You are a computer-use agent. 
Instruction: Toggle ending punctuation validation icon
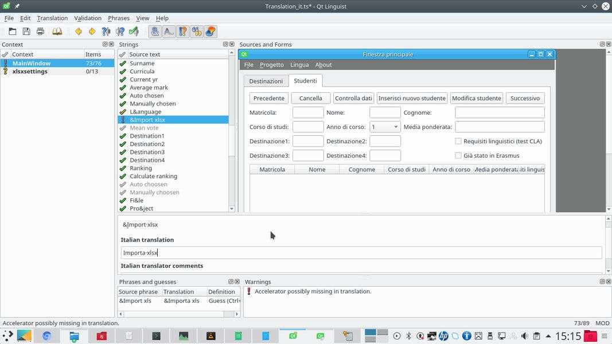point(169,32)
